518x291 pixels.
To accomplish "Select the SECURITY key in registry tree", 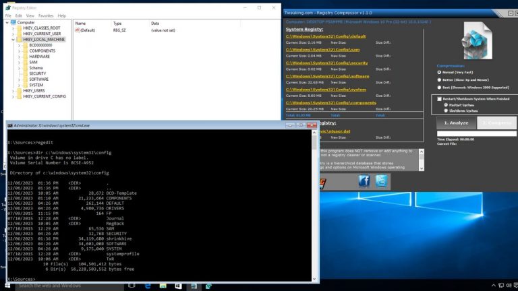I will coord(37,73).
